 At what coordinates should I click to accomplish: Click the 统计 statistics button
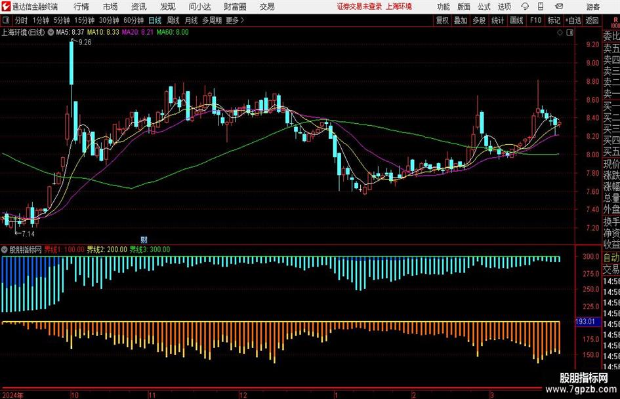pos(497,20)
